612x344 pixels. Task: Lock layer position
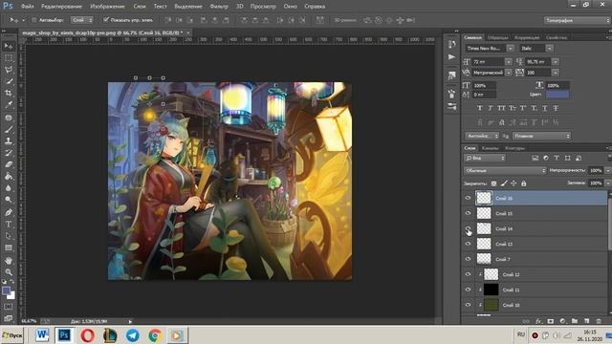[514, 183]
